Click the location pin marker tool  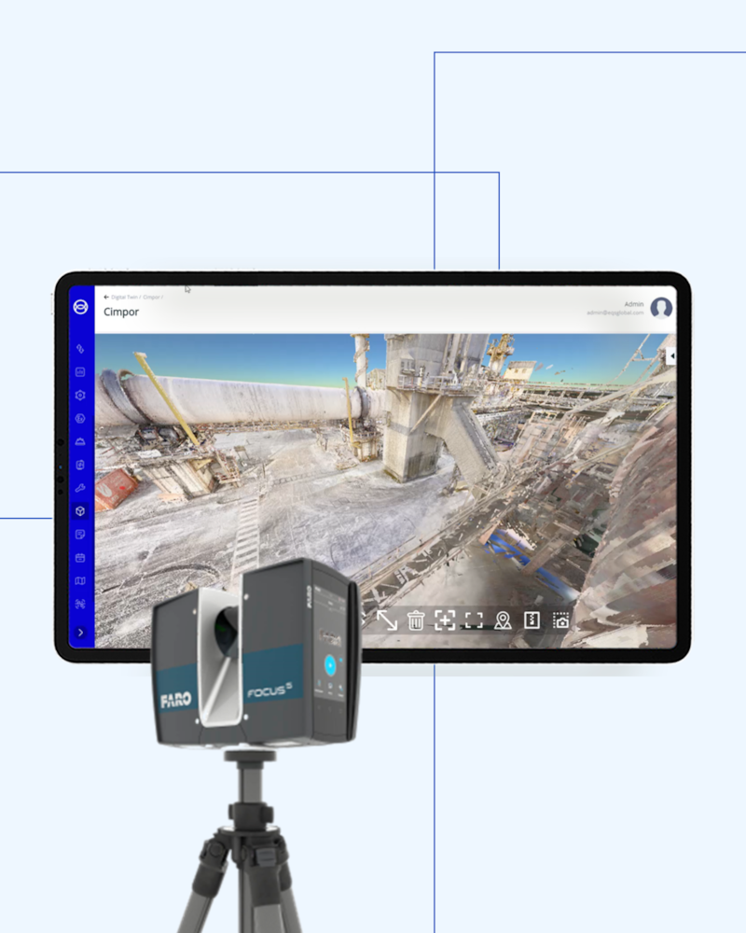click(503, 620)
